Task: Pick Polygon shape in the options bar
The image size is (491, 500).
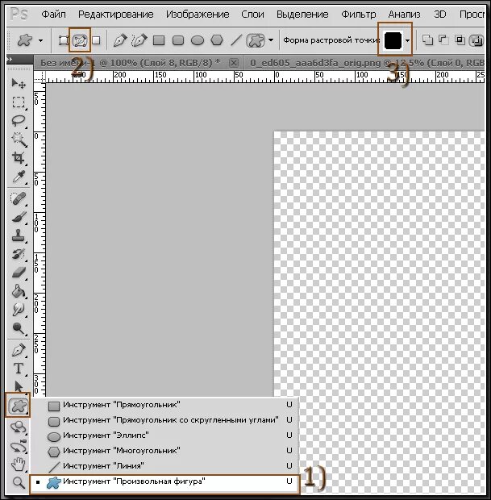Action: click(217, 40)
